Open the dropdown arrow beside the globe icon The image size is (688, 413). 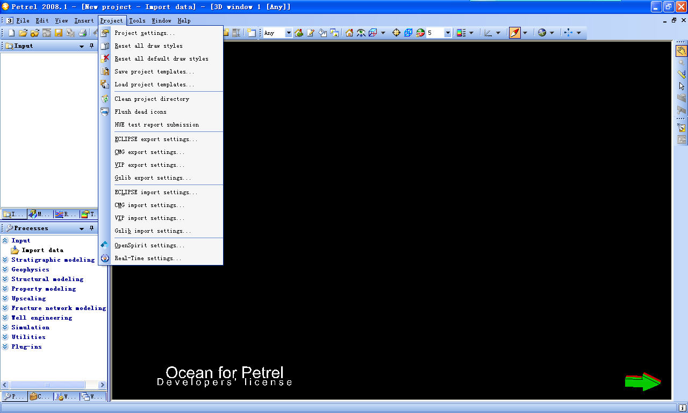click(552, 33)
